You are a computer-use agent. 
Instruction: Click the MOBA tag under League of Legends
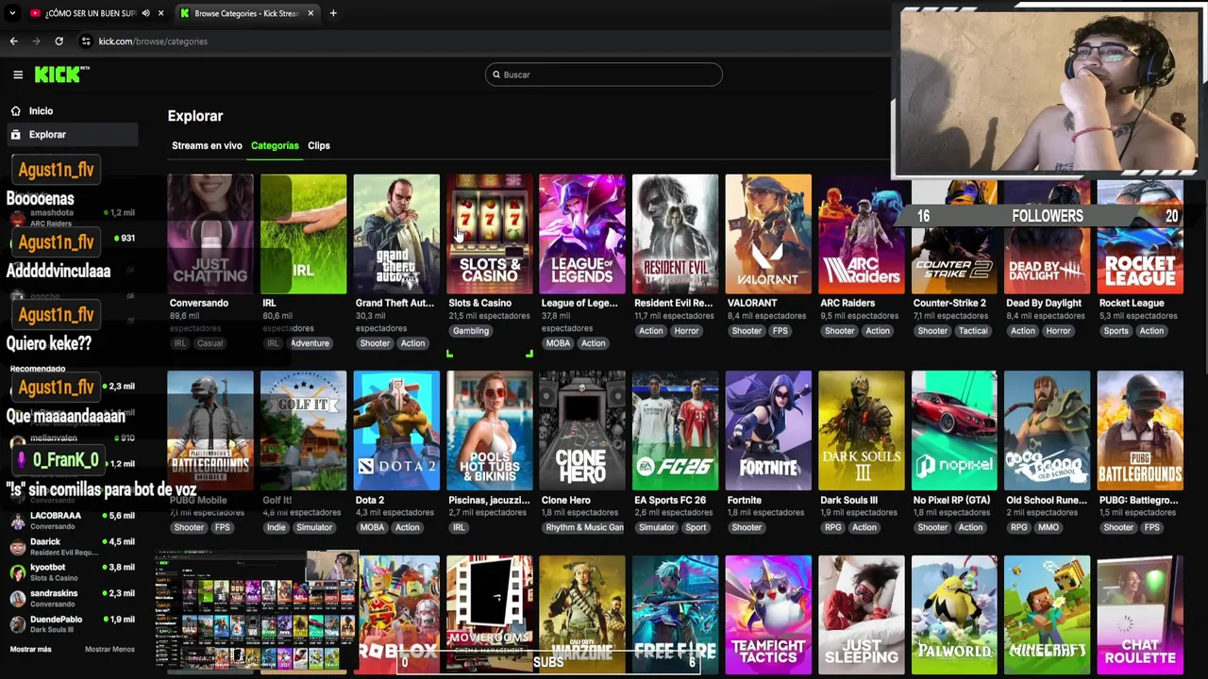click(558, 343)
